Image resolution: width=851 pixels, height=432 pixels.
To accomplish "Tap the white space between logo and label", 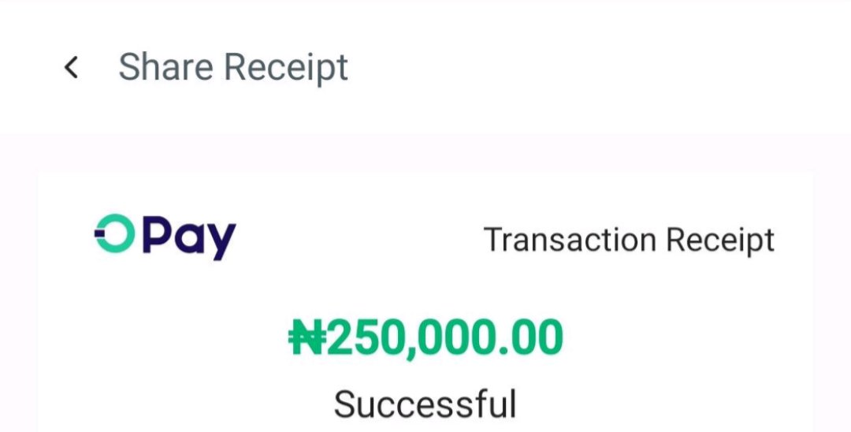I will pos(359,239).
